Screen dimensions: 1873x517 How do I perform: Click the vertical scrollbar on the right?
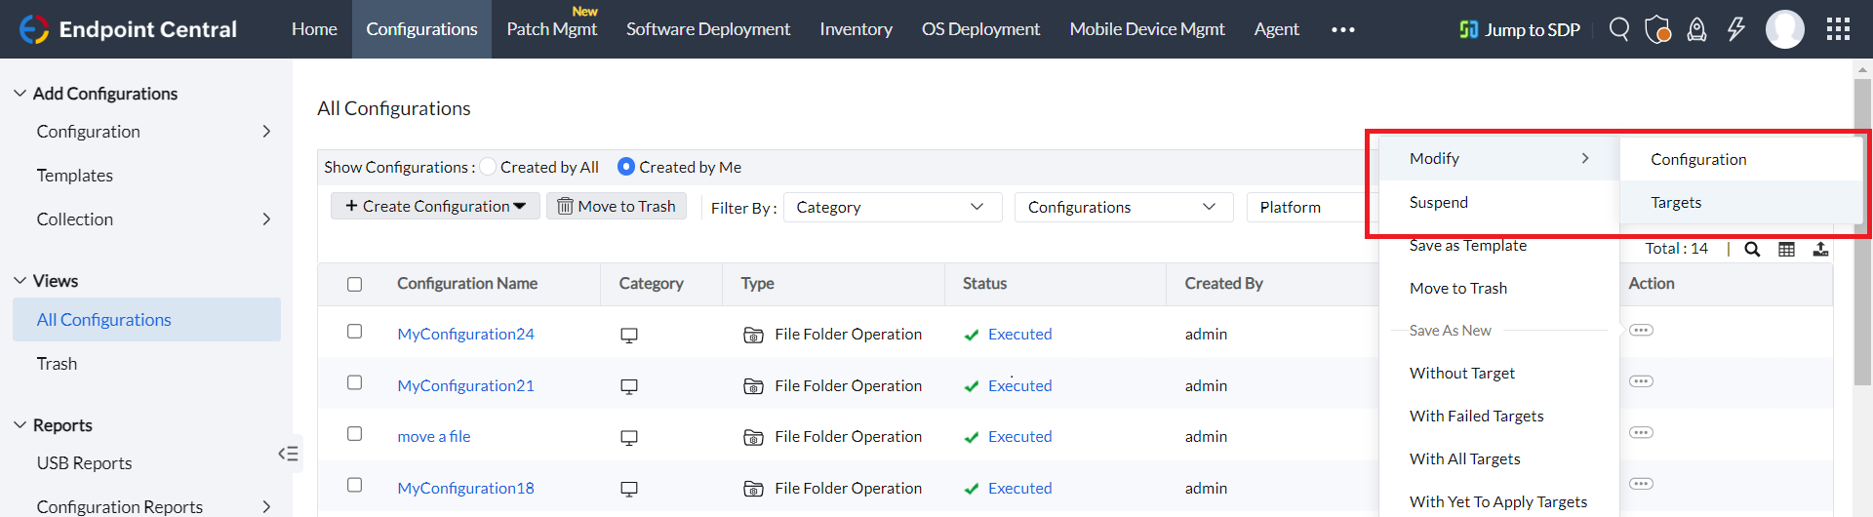click(1862, 234)
